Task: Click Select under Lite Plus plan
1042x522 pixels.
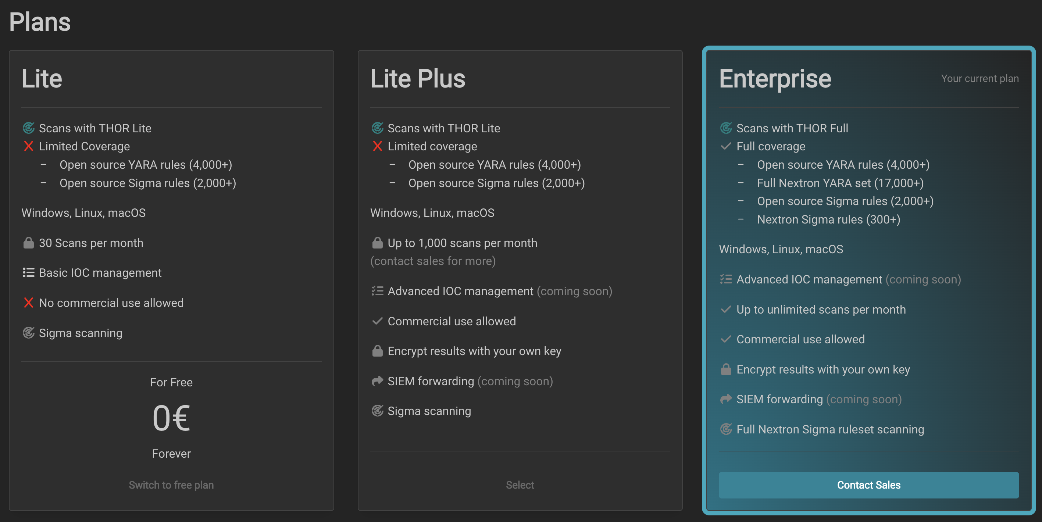Action: click(x=520, y=485)
